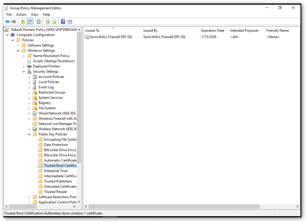Screen dimensions: 306x222
Task: Click the certificate list horizontal scrollbar right arrow
Action: click(x=298, y=206)
